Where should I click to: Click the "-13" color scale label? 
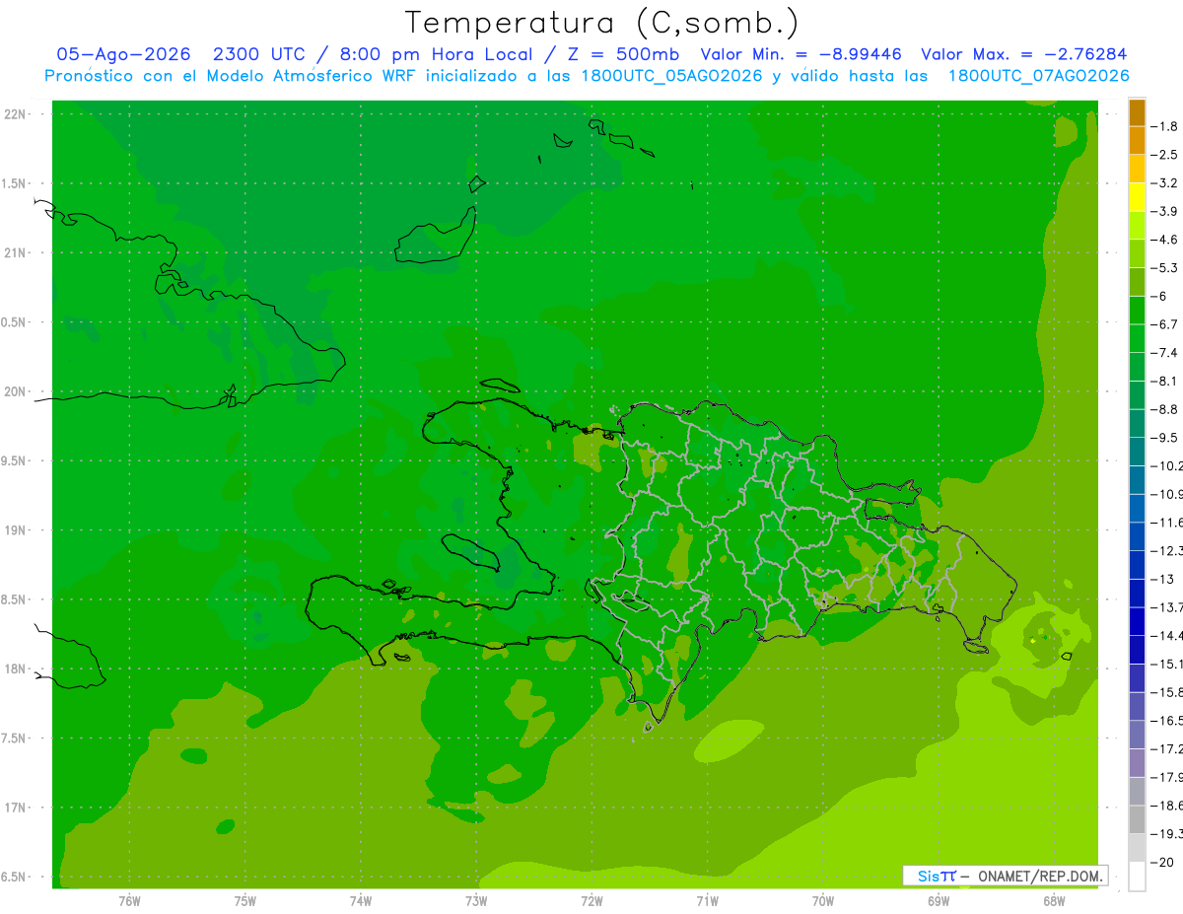[1163, 579]
